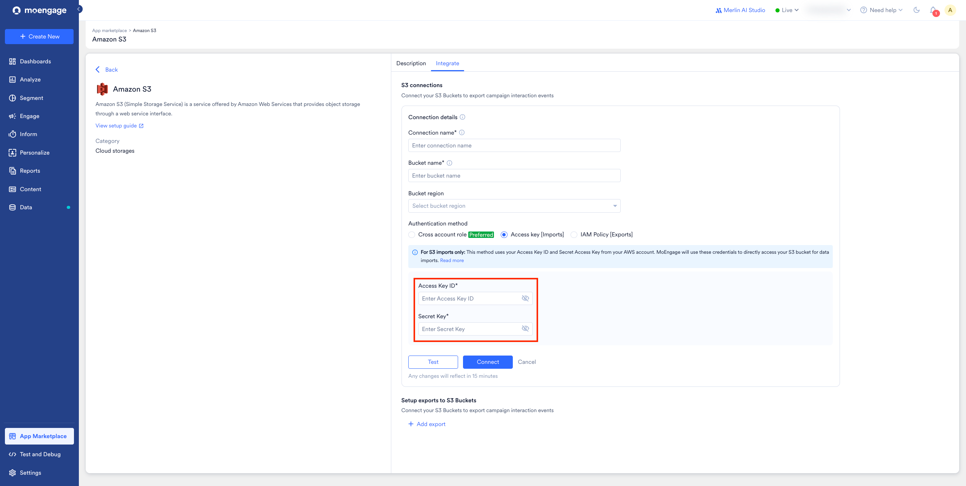Open Merlin AI Studio
Viewport: 966px width, 486px height.
[x=740, y=10]
